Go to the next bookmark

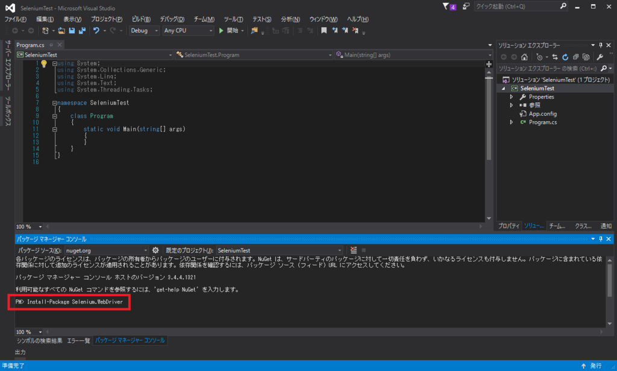(x=345, y=30)
